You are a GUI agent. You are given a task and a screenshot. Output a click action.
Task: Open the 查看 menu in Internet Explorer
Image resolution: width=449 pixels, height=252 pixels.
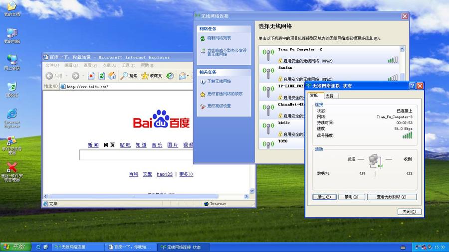click(90, 65)
